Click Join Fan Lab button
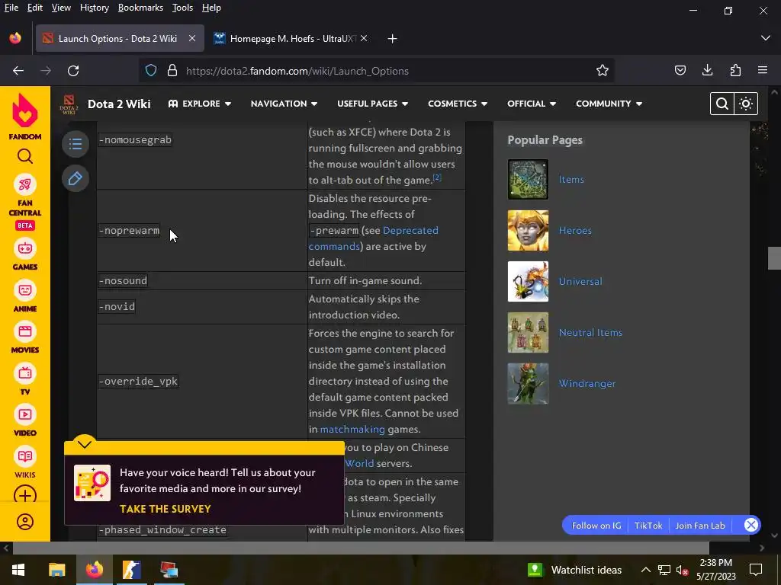This screenshot has width=781, height=585. tap(700, 526)
